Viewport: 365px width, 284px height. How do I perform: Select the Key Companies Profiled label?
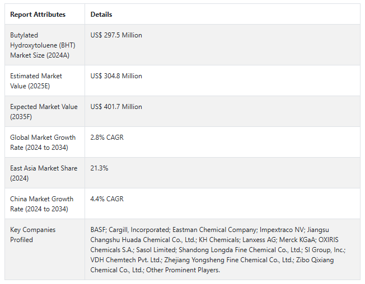pyautogui.click(x=32, y=234)
